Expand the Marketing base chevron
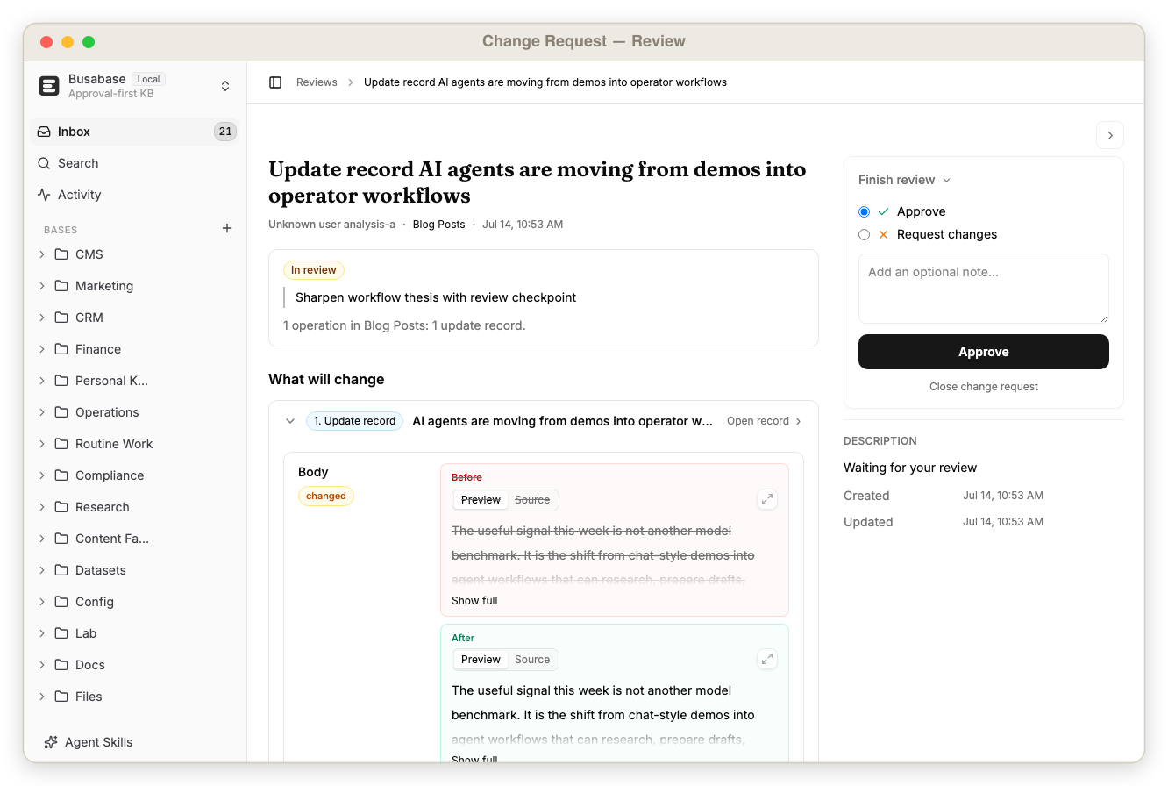Image resolution: width=1168 pixels, height=786 pixels. [x=42, y=286]
